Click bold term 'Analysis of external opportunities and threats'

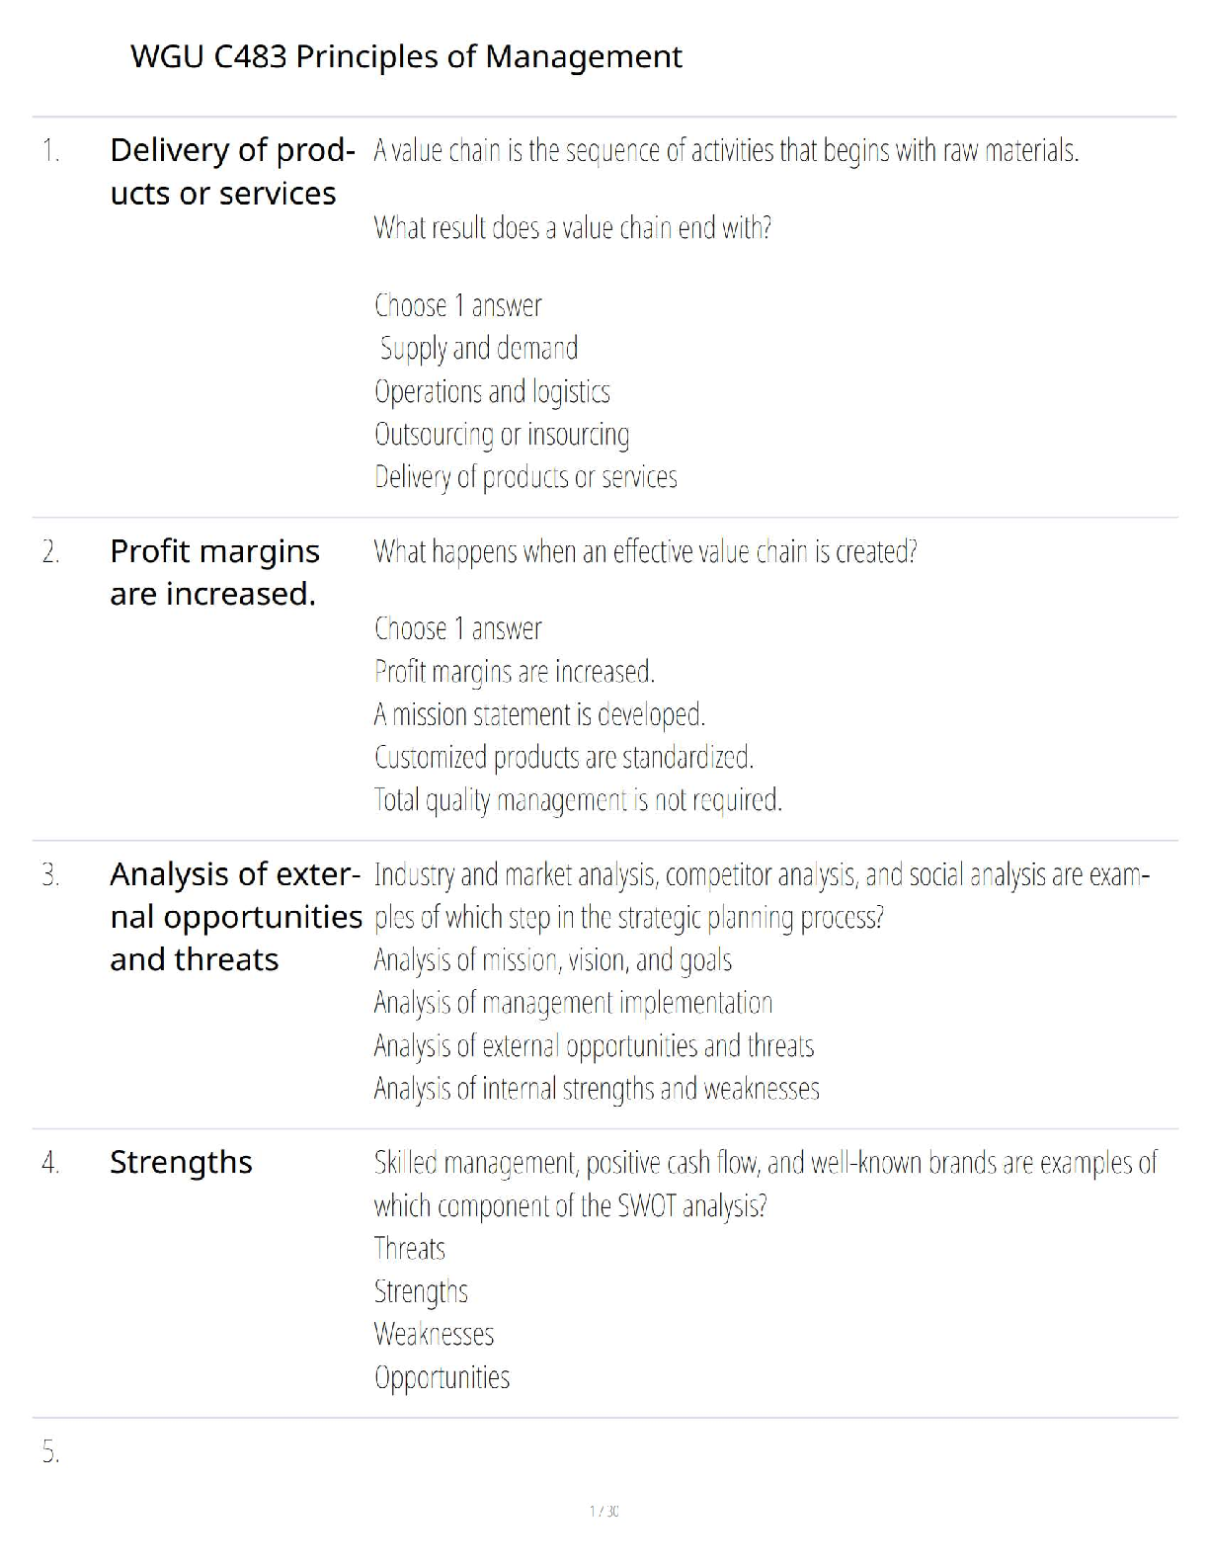click(235, 917)
